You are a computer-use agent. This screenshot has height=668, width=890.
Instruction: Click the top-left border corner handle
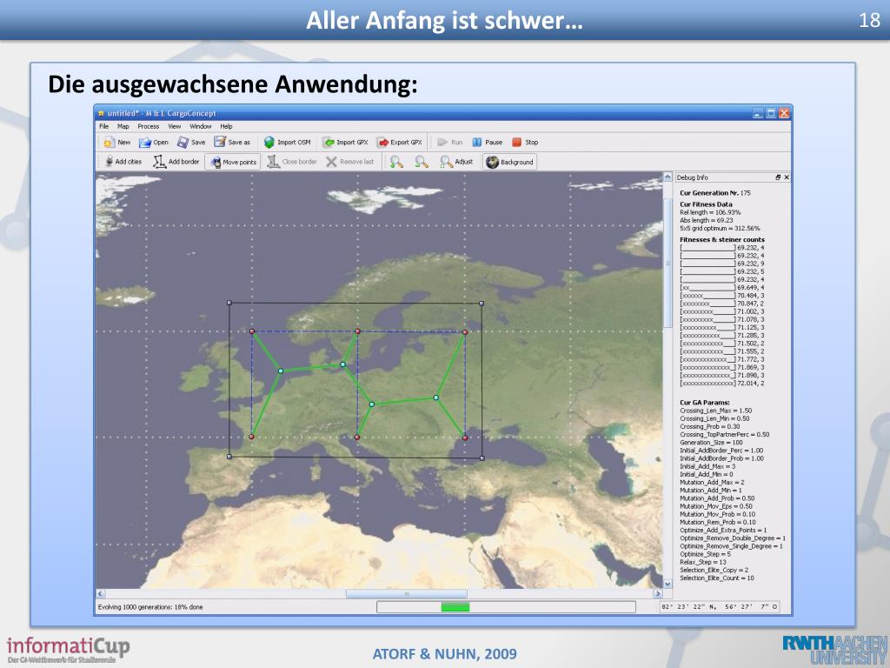(229, 304)
